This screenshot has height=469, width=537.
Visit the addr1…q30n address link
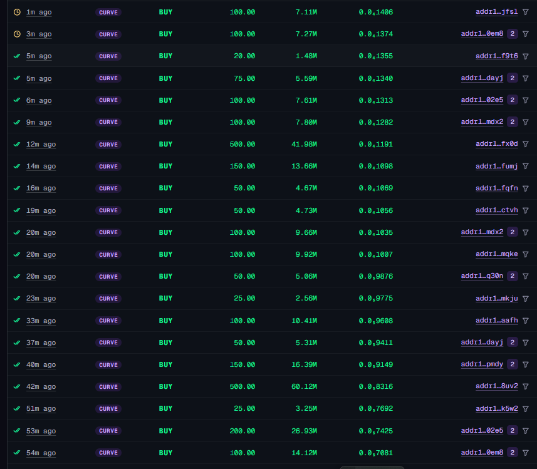tap(482, 276)
